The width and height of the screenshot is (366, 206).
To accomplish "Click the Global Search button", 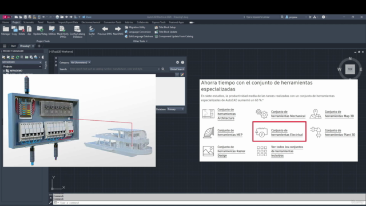I will [x=177, y=69].
